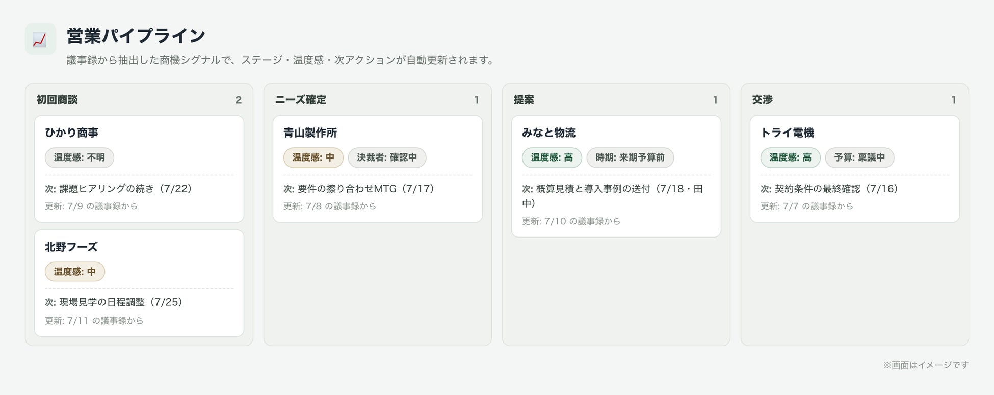Image resolution: width=994 pixels, height=395 pixels.
Task: Open the みなと物流 deal card
Action: point(616,176)
